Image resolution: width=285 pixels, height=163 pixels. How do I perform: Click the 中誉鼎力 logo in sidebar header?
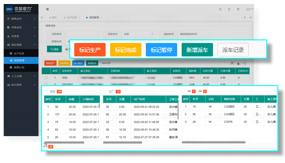[x=19, y=9]
